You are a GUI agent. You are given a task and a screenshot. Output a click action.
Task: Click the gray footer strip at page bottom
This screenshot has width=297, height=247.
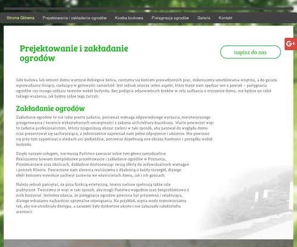pos(148,243)
